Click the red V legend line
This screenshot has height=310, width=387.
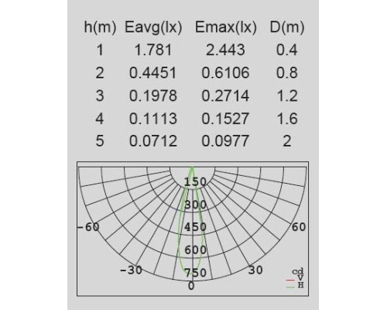(x=290, y=280)
